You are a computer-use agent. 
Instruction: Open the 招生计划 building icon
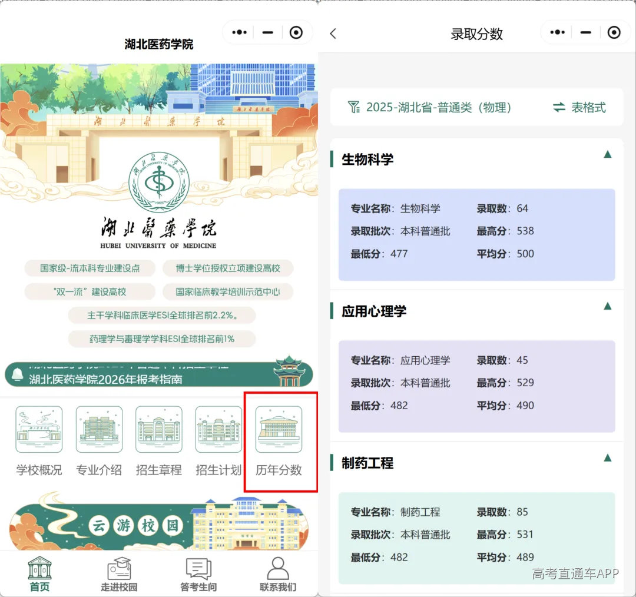coord(218,429)
